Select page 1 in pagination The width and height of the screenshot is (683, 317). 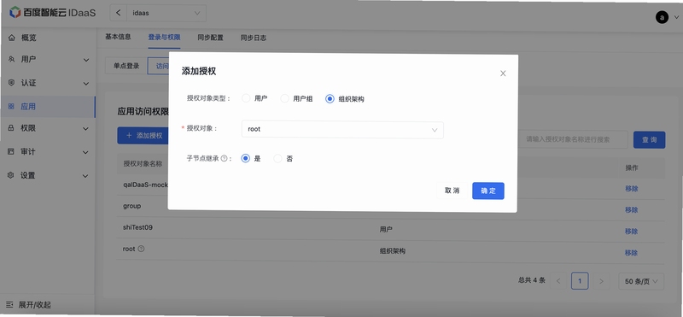[580, 281]
